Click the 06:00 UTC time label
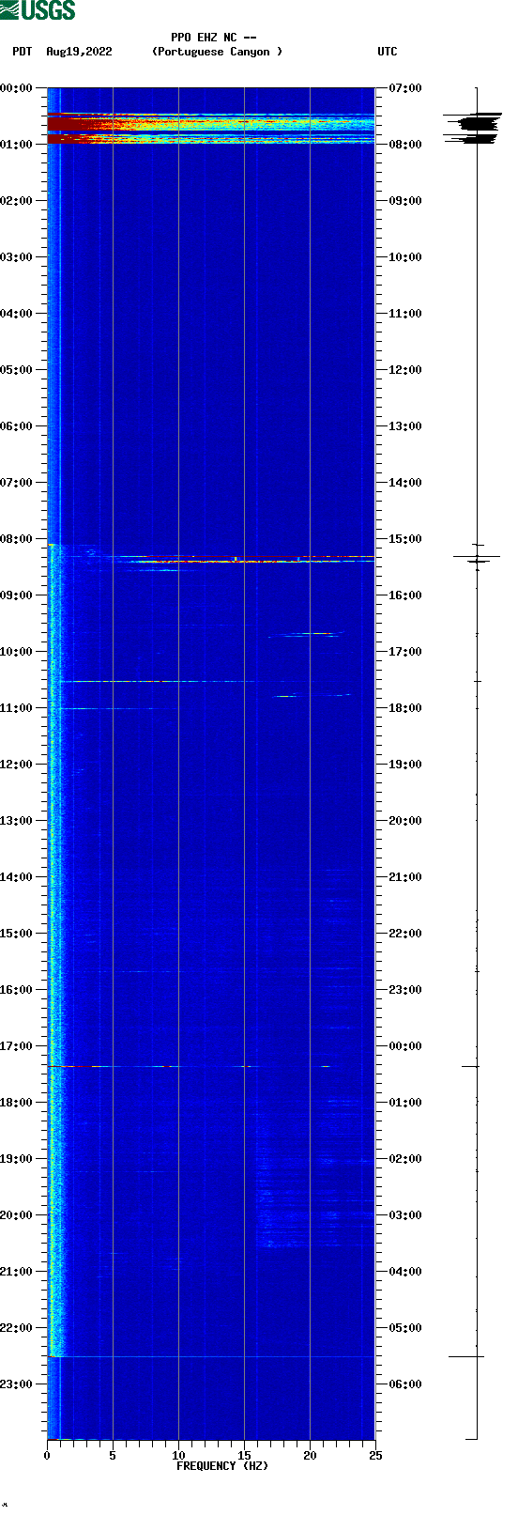 tap(405, 1384)
